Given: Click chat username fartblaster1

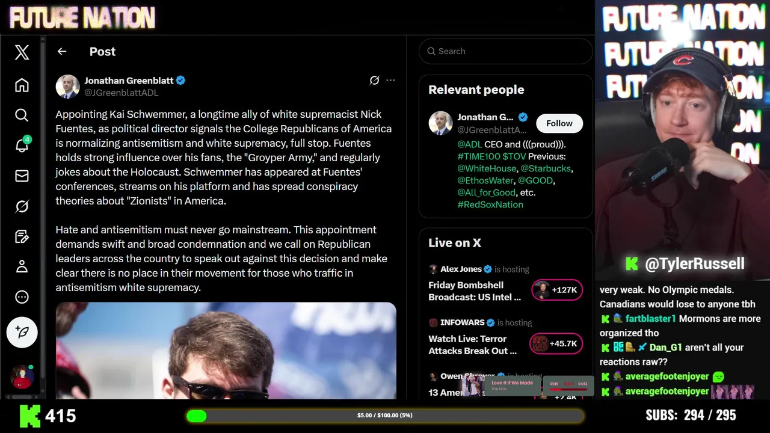Looking at the screenshot, I should [x=650, y=319].
